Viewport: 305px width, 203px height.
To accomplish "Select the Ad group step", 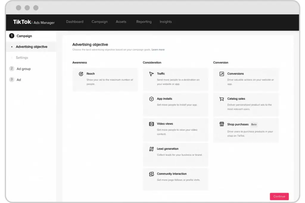I will click(24, 69).
